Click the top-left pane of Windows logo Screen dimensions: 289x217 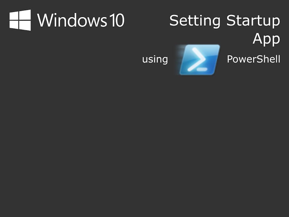tap(14, 16)
